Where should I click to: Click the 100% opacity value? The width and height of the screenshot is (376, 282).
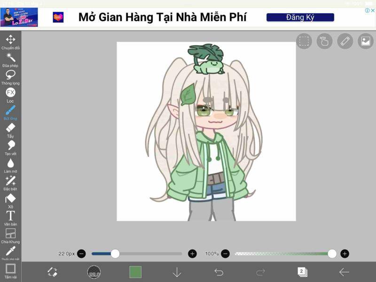(x=212, y=254)
